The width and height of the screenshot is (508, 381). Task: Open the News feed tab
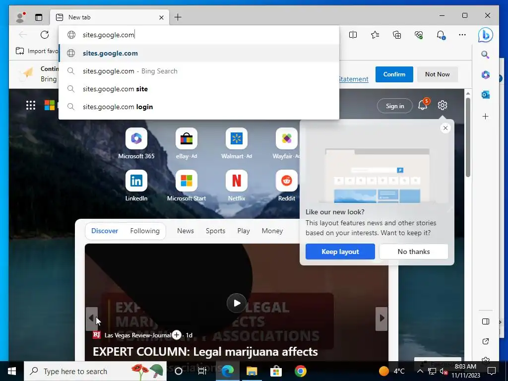pyautogui.click(x=186, y=231)
